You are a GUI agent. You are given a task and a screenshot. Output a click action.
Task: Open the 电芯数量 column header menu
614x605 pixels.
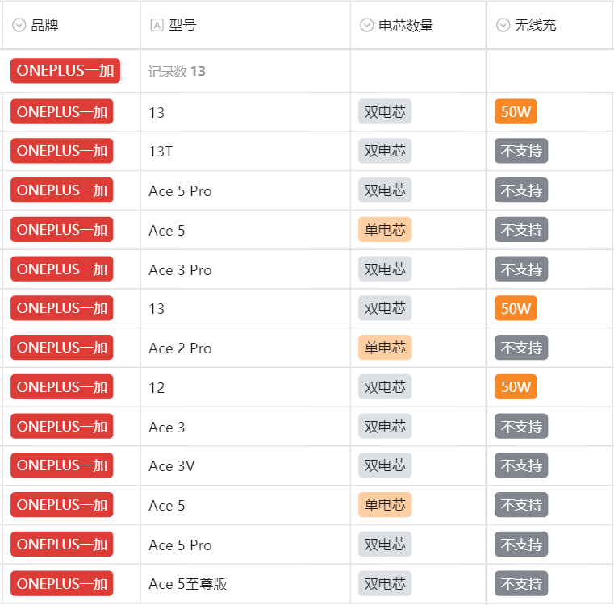[406, 26]
